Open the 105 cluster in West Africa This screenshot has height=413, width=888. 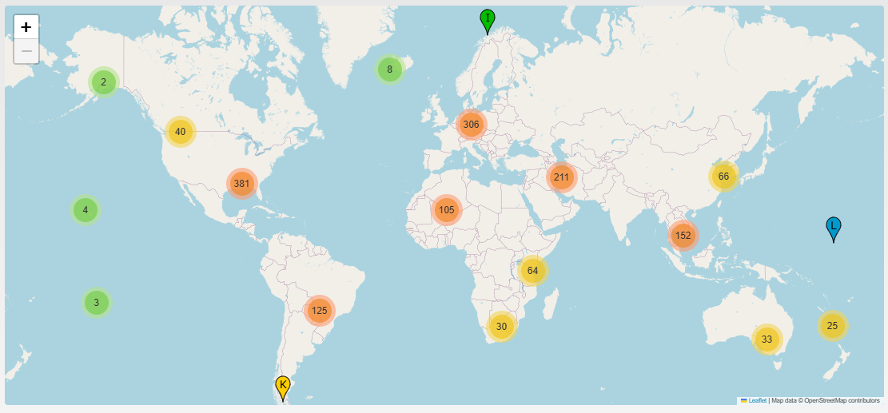pyautogui.click(x=446, y=210)
